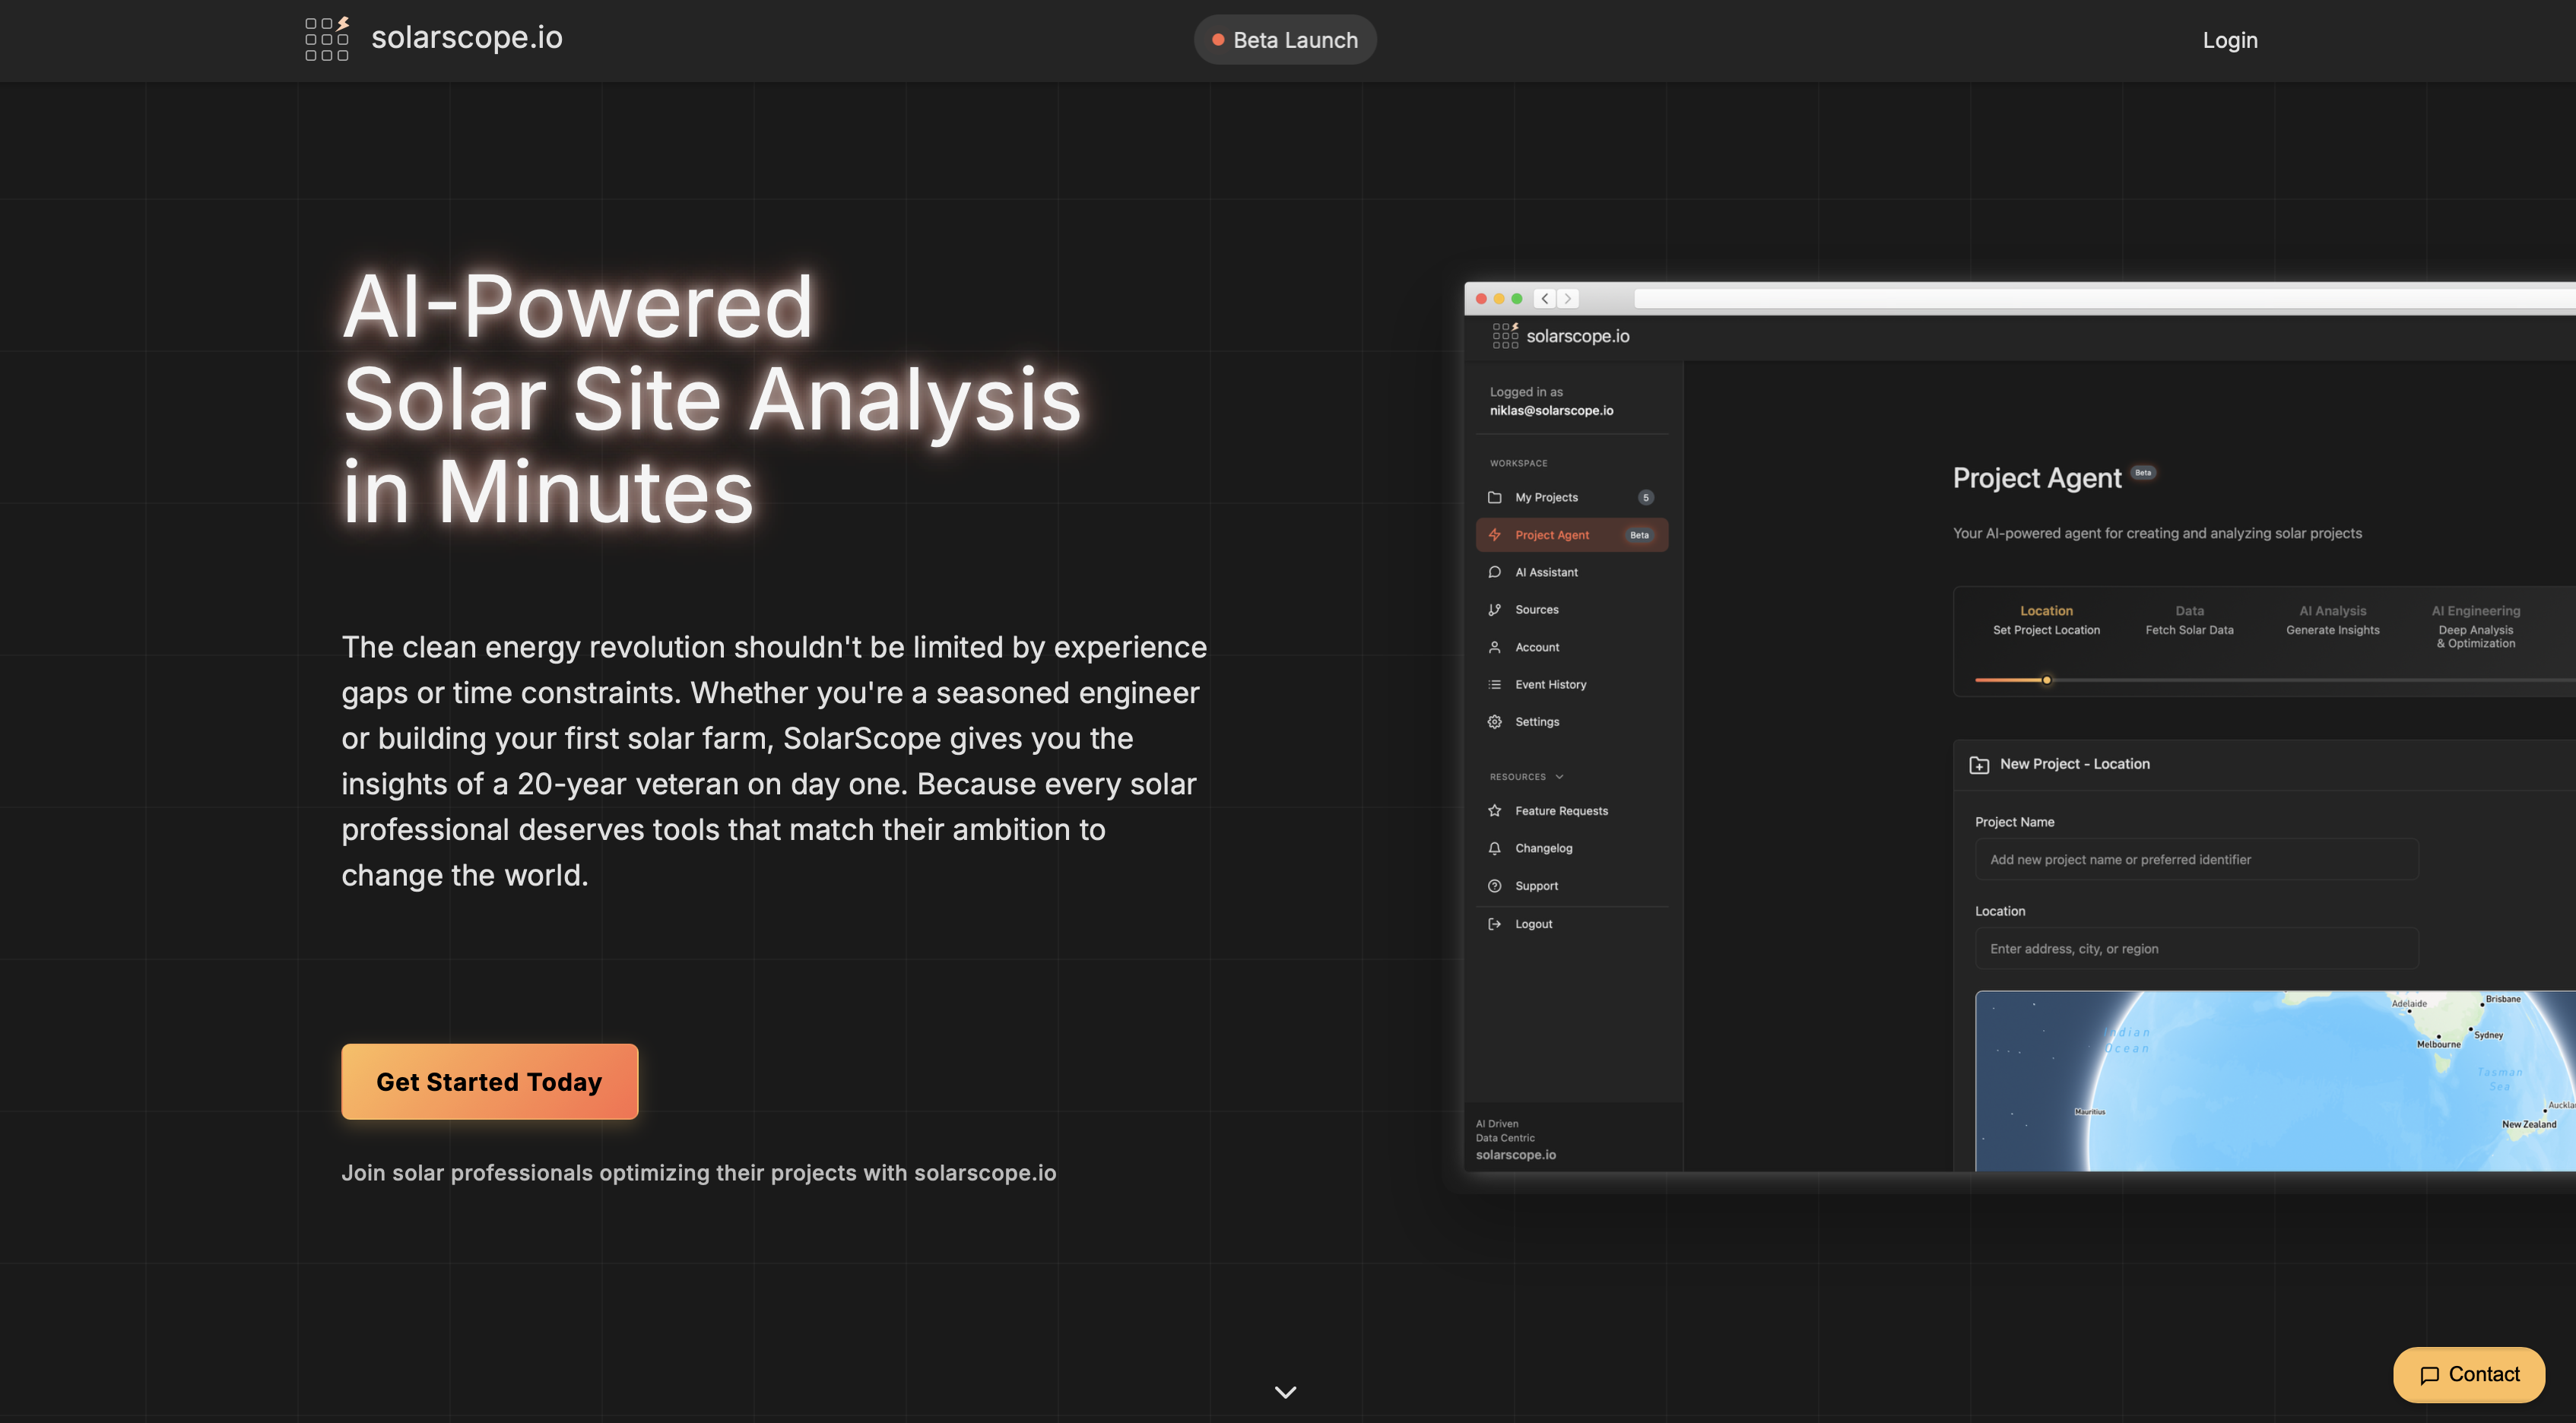Open Feature Requests entry
This screenshot has width=2576, height=1423.
[1572, 811]
